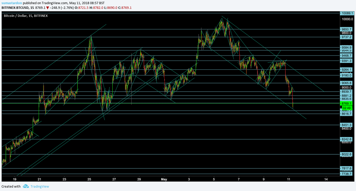Click the date 23 on time axis
Image resolution: width=356 pixels, height=191 pixels.
tap(64, 179)
